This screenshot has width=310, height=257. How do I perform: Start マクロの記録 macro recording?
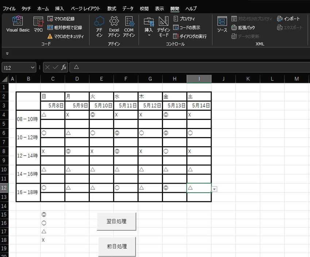[61, 19]
